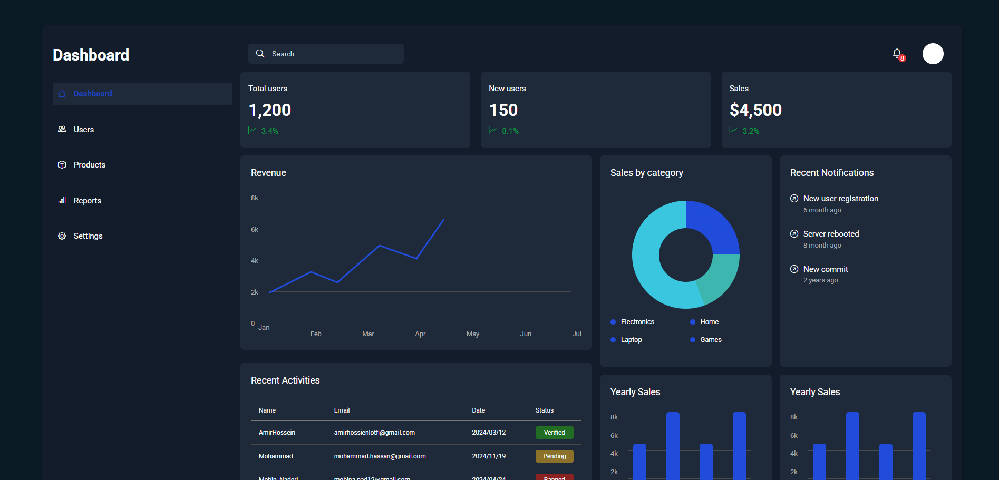Expand the Recent Notifications panel
The width and height of the screenshot is (999, 480).
tap(832, 173)
